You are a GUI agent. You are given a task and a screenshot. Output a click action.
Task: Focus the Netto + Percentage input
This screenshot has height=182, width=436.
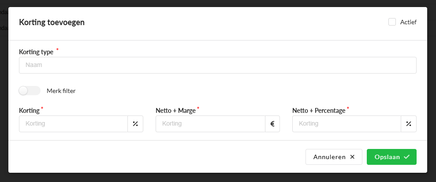(x=347, y=124)
